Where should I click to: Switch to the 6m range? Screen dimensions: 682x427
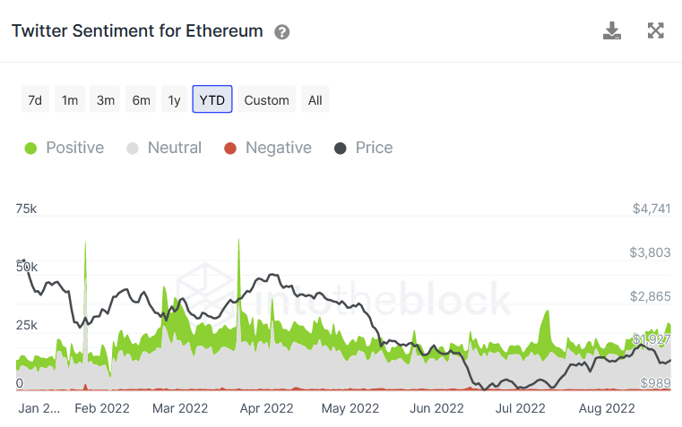[142, 99]
